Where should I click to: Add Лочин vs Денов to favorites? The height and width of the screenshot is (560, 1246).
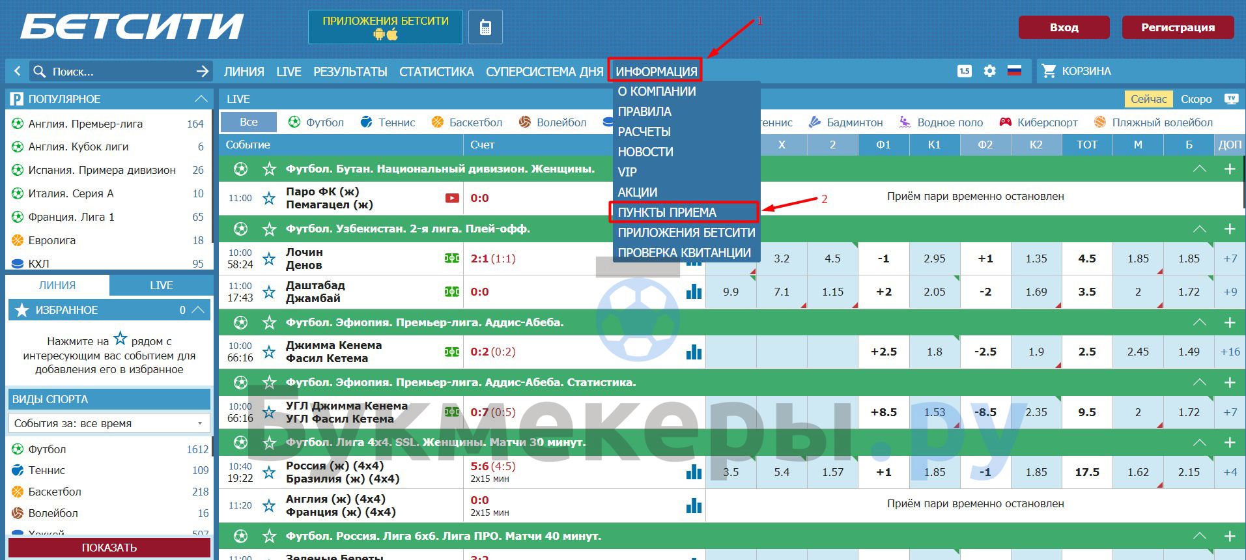(x=269, y=259)
